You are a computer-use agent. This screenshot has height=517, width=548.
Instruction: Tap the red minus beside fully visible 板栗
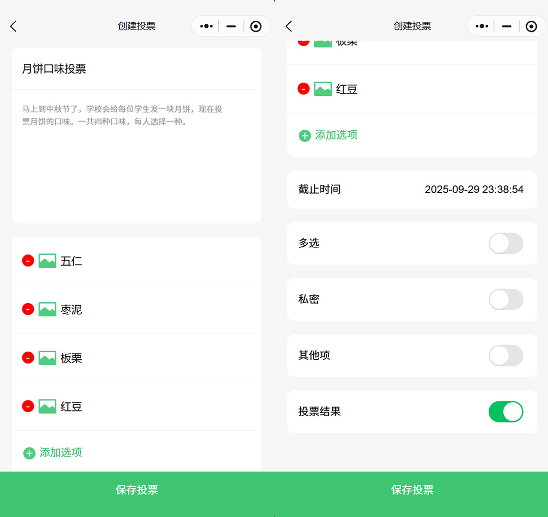28,358
